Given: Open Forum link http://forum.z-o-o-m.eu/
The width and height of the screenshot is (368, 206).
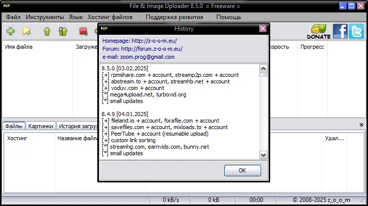Looking at the screenshot, I should 152,49.
